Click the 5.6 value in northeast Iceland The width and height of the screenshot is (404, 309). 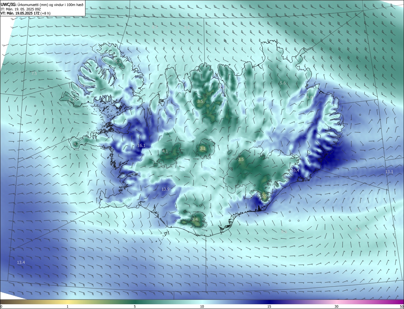tap(282, 83)
